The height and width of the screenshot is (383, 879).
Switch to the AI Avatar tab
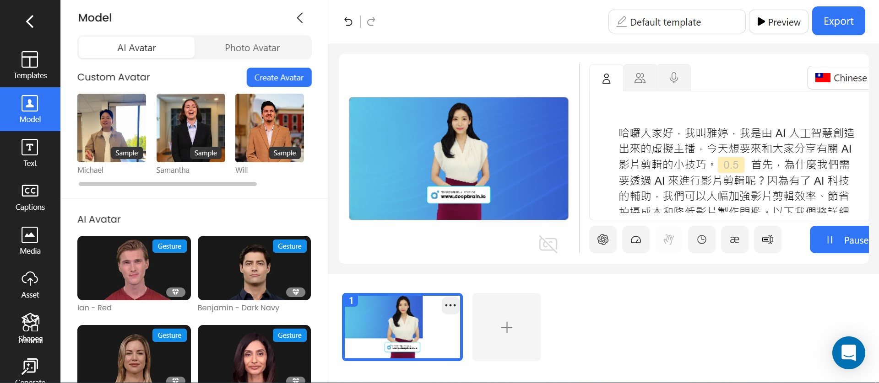pos(136,48)
